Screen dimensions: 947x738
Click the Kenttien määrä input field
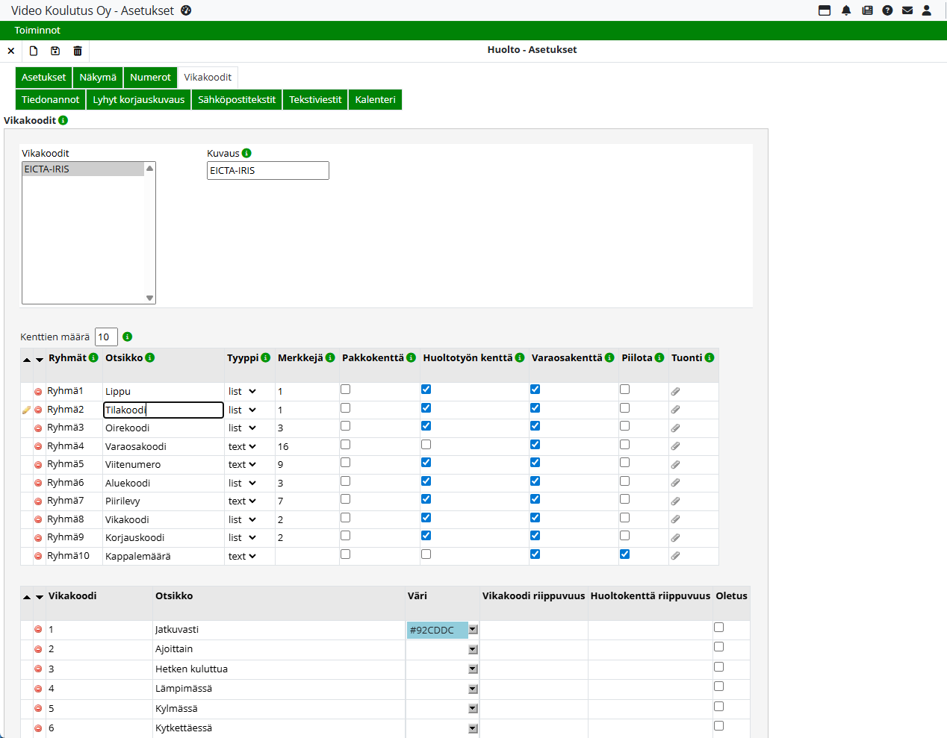click(106, 337)
